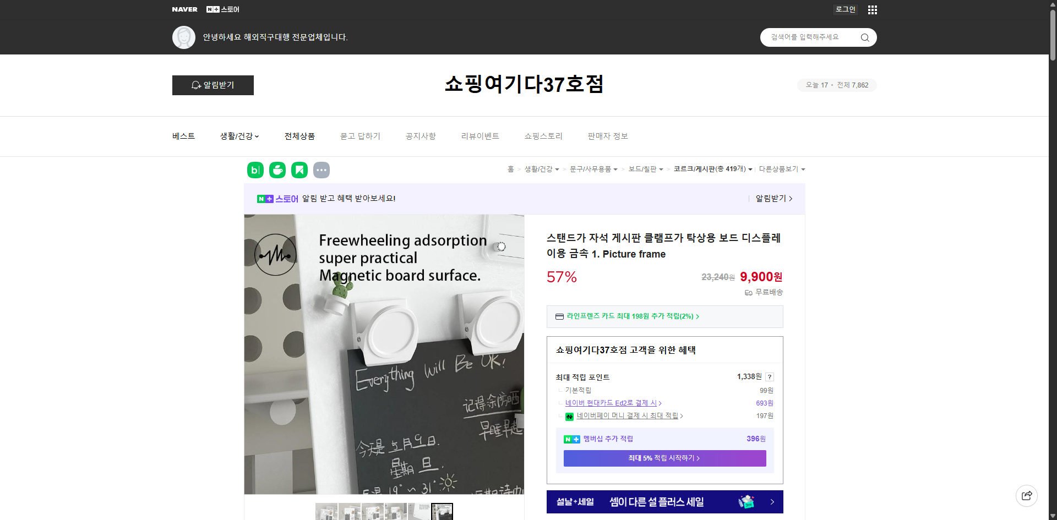Open the share arrow icon at bottom right
This screenshot has width=1057, height=520.
tap(1027, 496)
